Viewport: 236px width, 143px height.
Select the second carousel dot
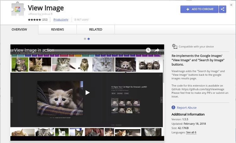tap(89, 39)
